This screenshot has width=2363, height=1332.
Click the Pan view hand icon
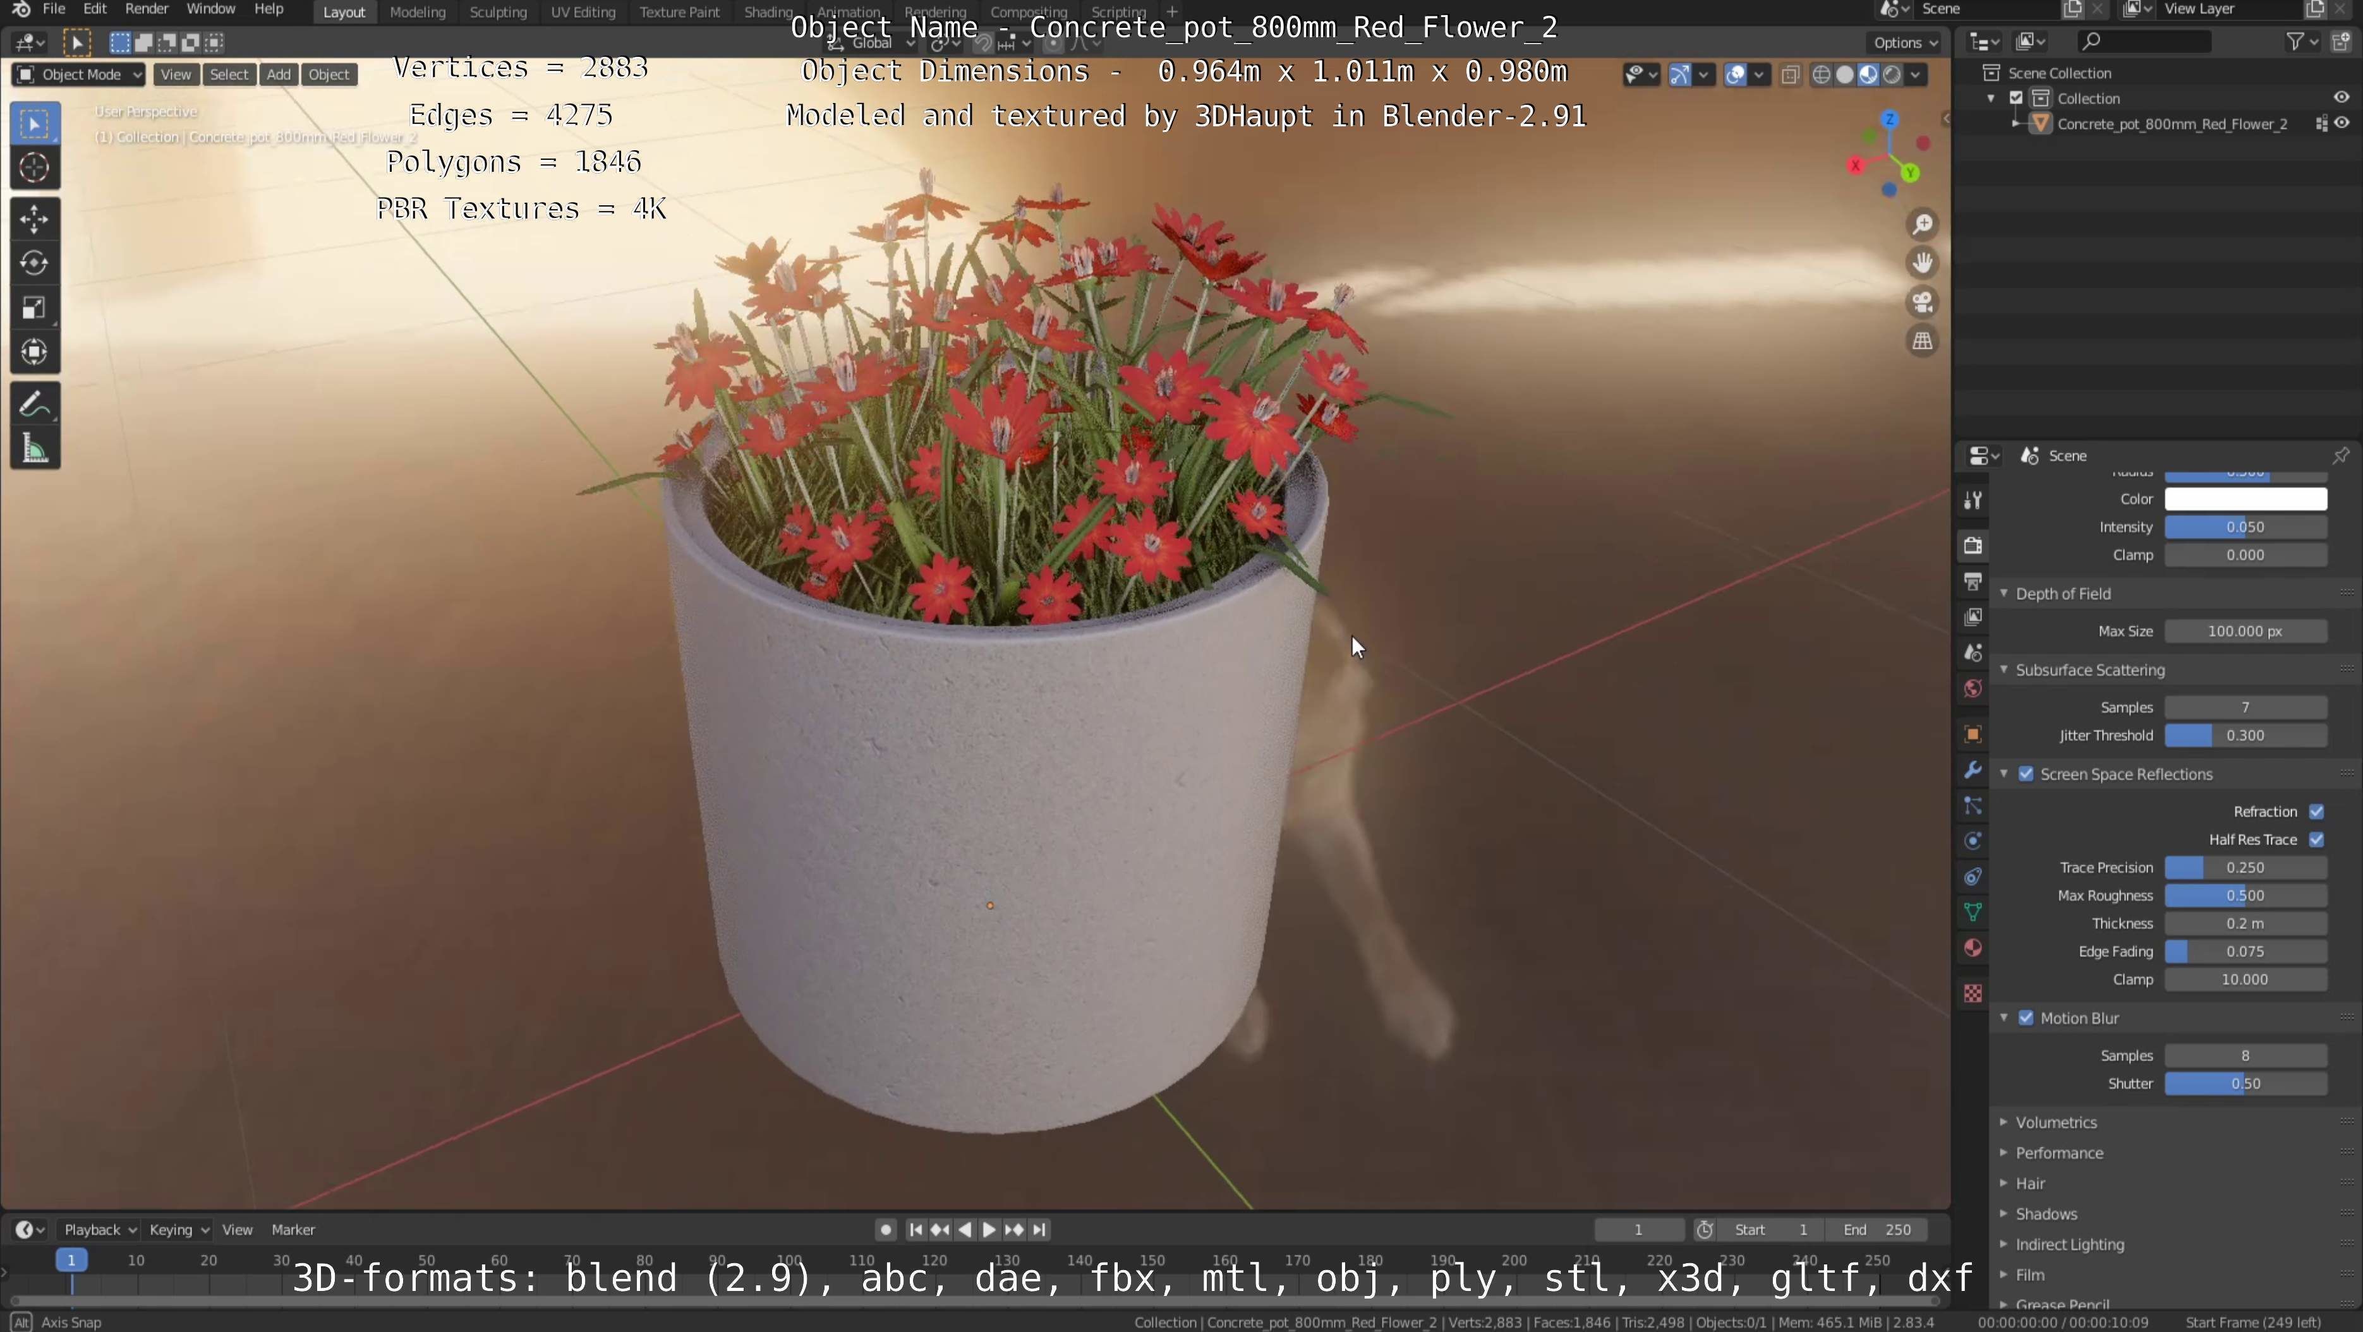pos(1923,263)
